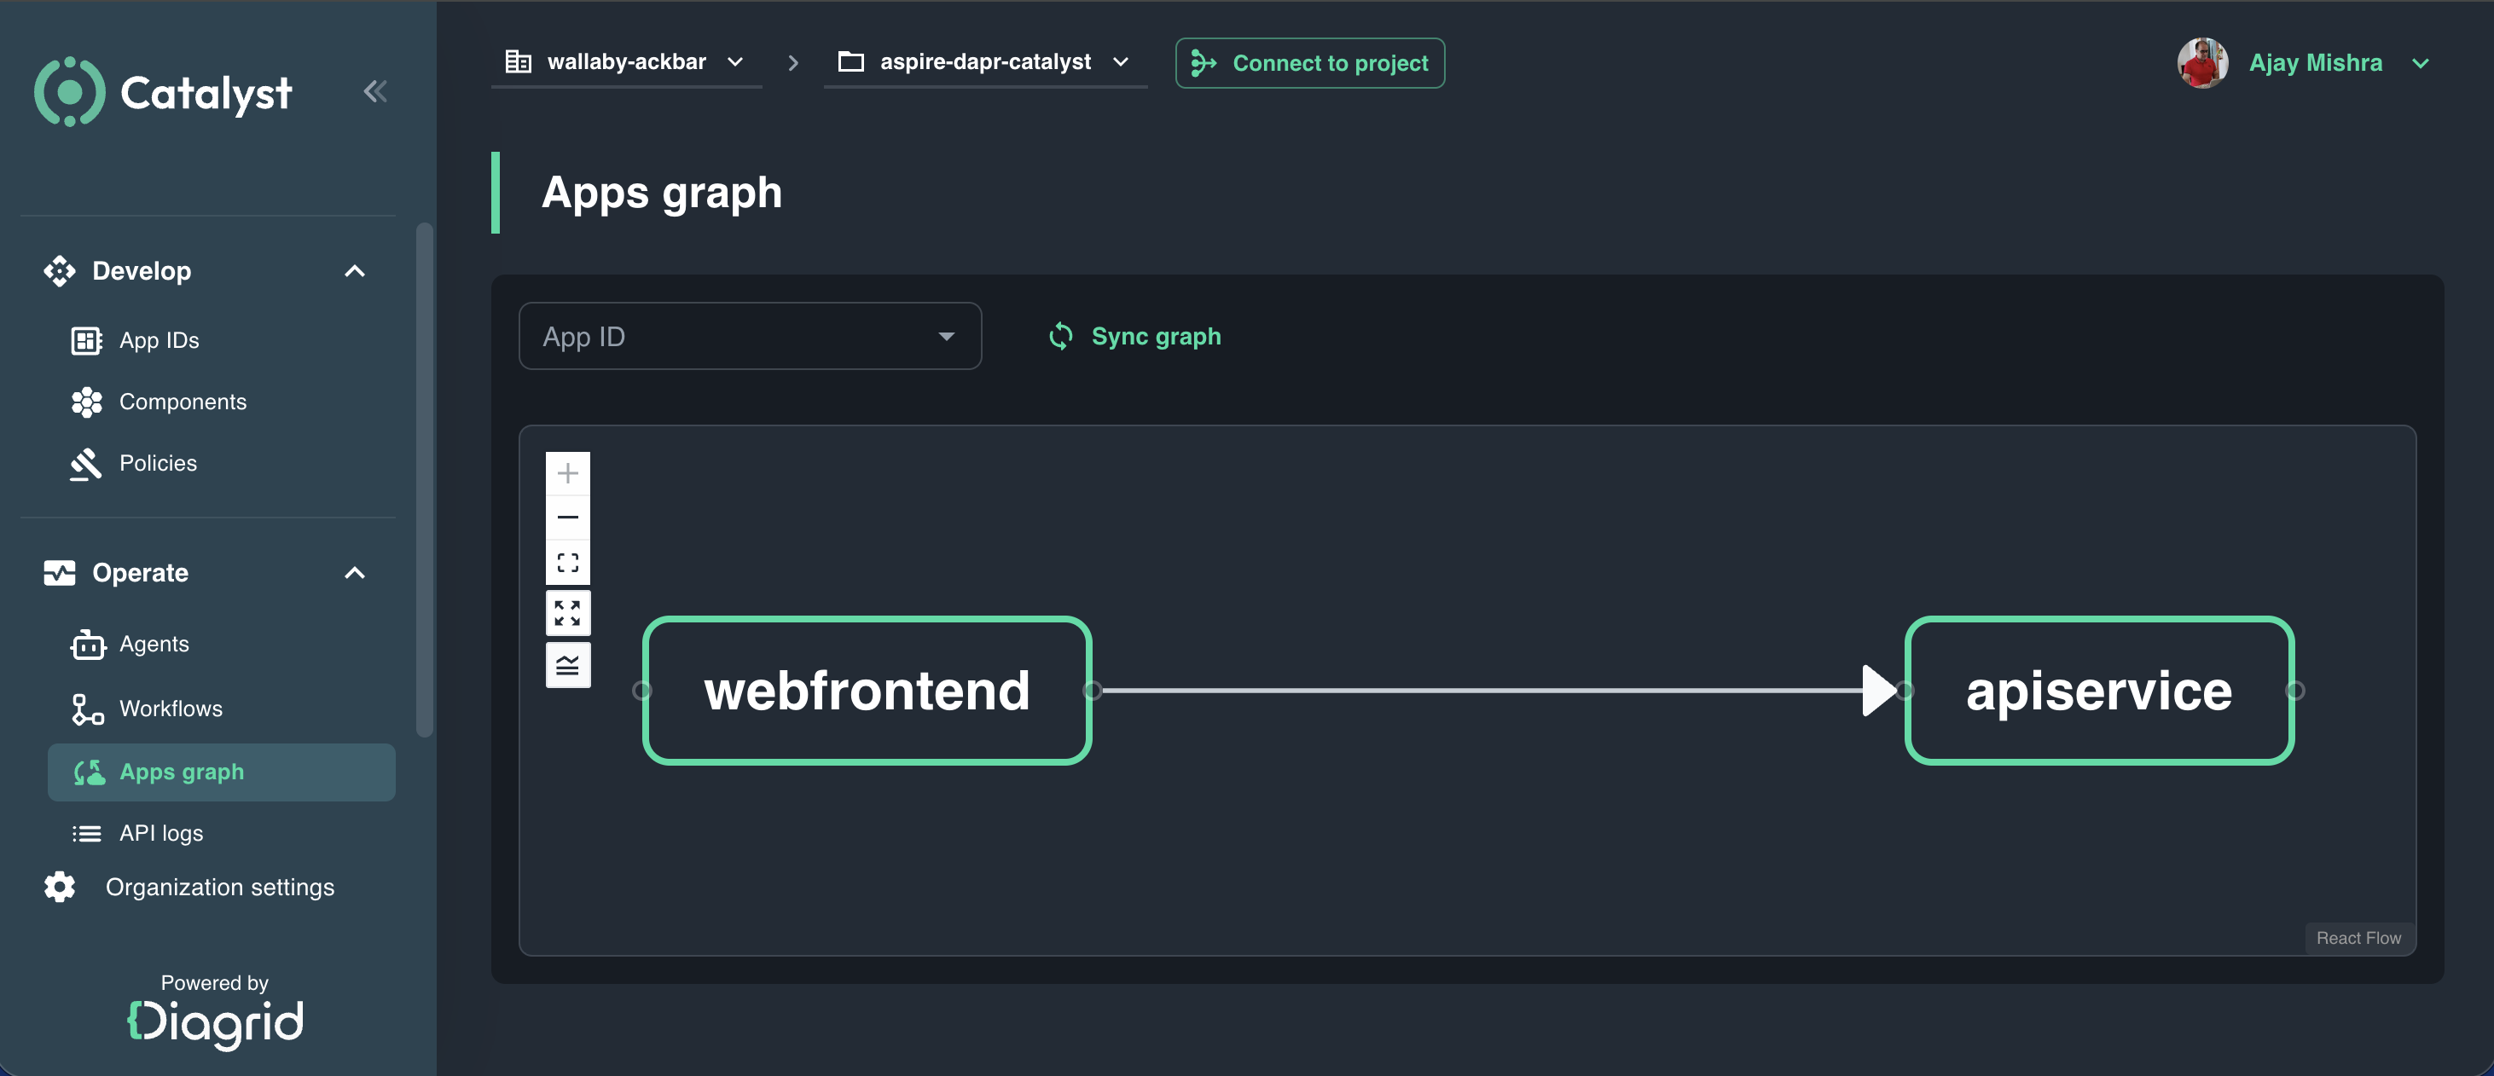Open Organization settings gear
Screen dimensions: 2494x1076
60,887
